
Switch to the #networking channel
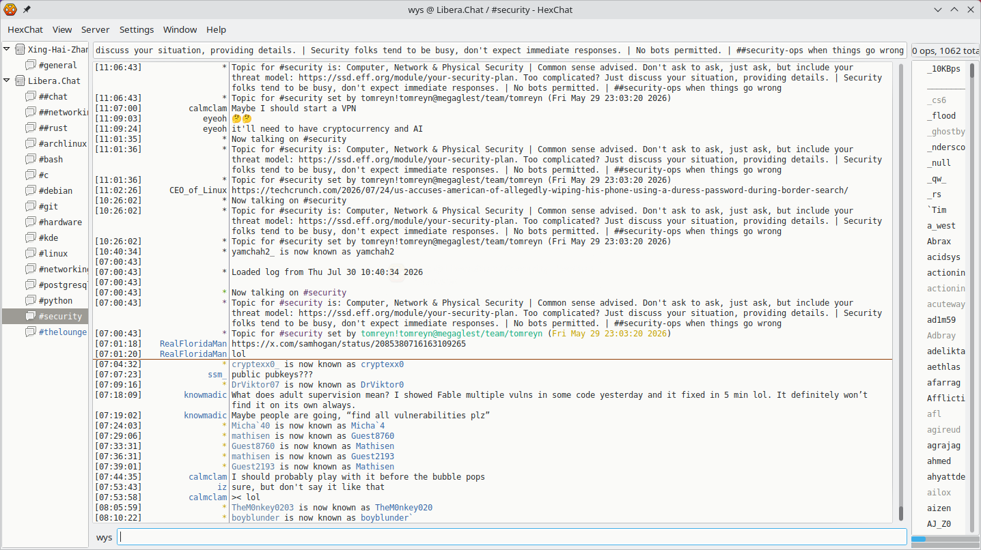point(63,270)
